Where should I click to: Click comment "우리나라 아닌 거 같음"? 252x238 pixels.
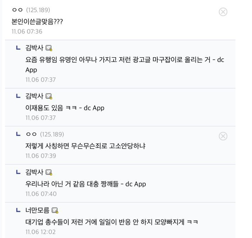(x=86, y=184)
